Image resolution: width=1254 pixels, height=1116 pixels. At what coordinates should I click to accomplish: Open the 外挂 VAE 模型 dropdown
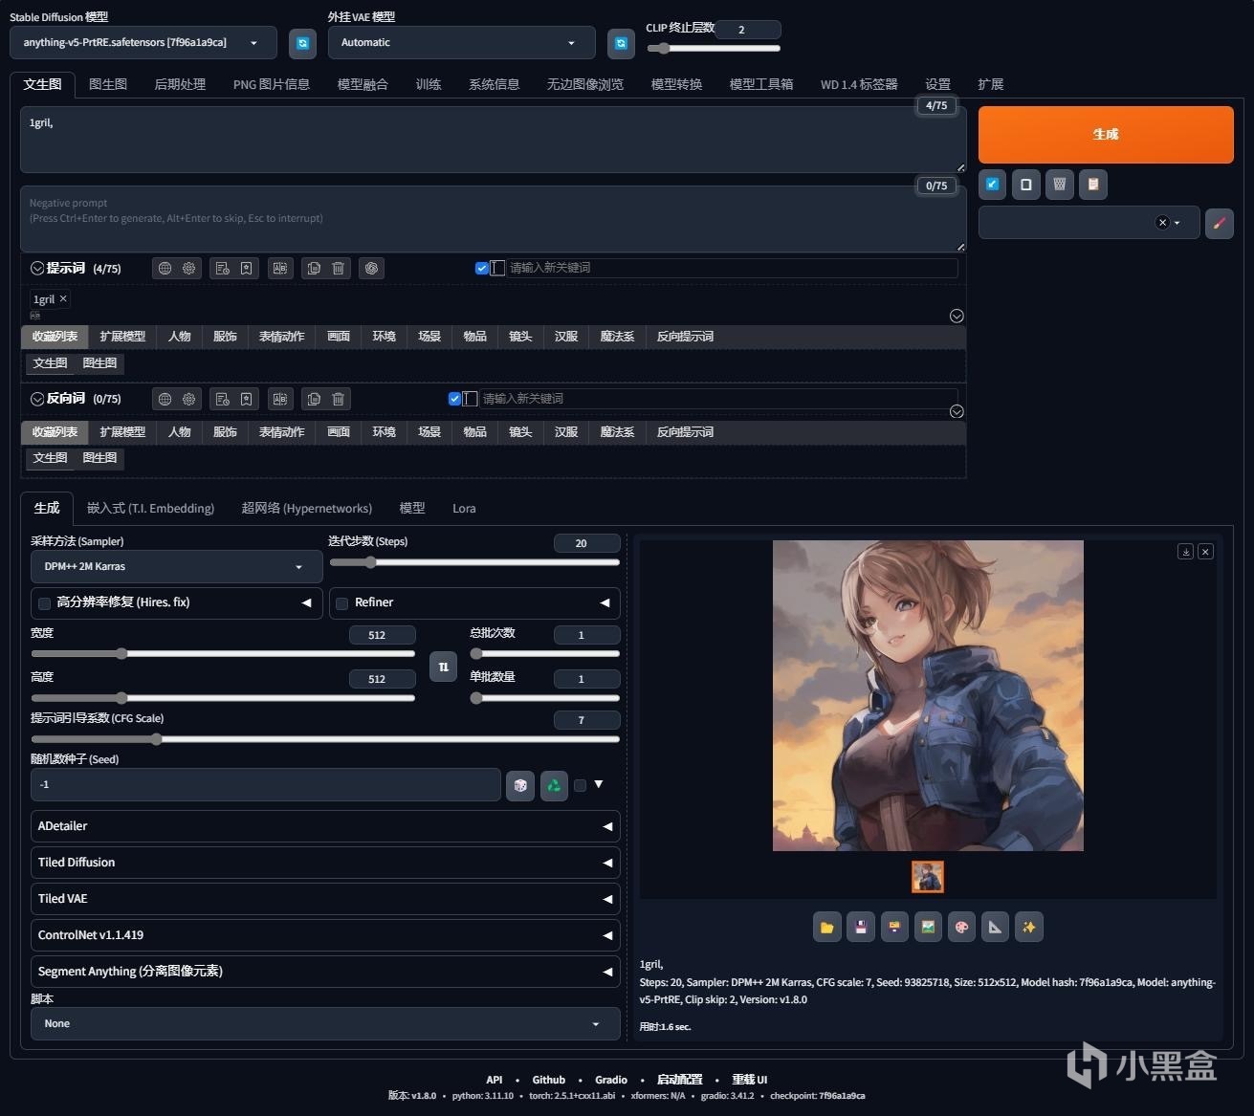tap(461, 43)
